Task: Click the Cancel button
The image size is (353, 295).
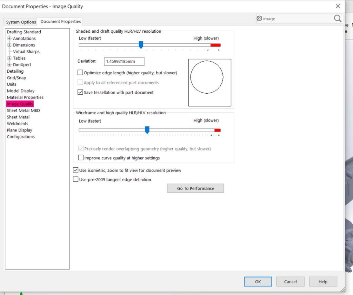Action: point(290,282)
